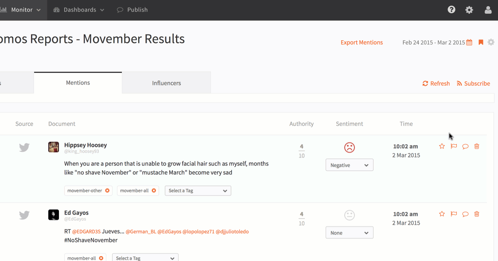
Task: Open the help question mark icon
Action: point(451,10)
